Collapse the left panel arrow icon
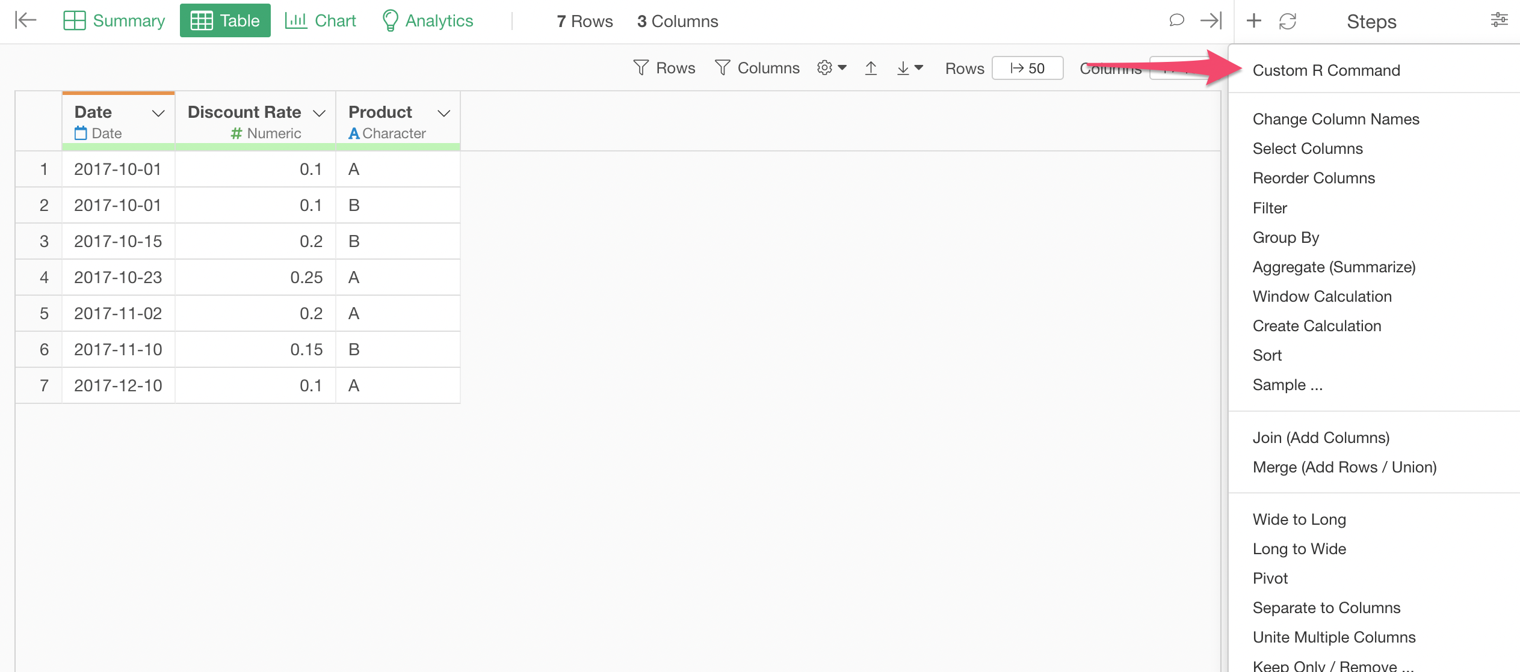Viewport: 1520px width, 672px height. tap(25, 20)
